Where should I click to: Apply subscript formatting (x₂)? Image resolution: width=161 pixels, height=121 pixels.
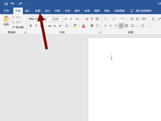tap(55, 26)
